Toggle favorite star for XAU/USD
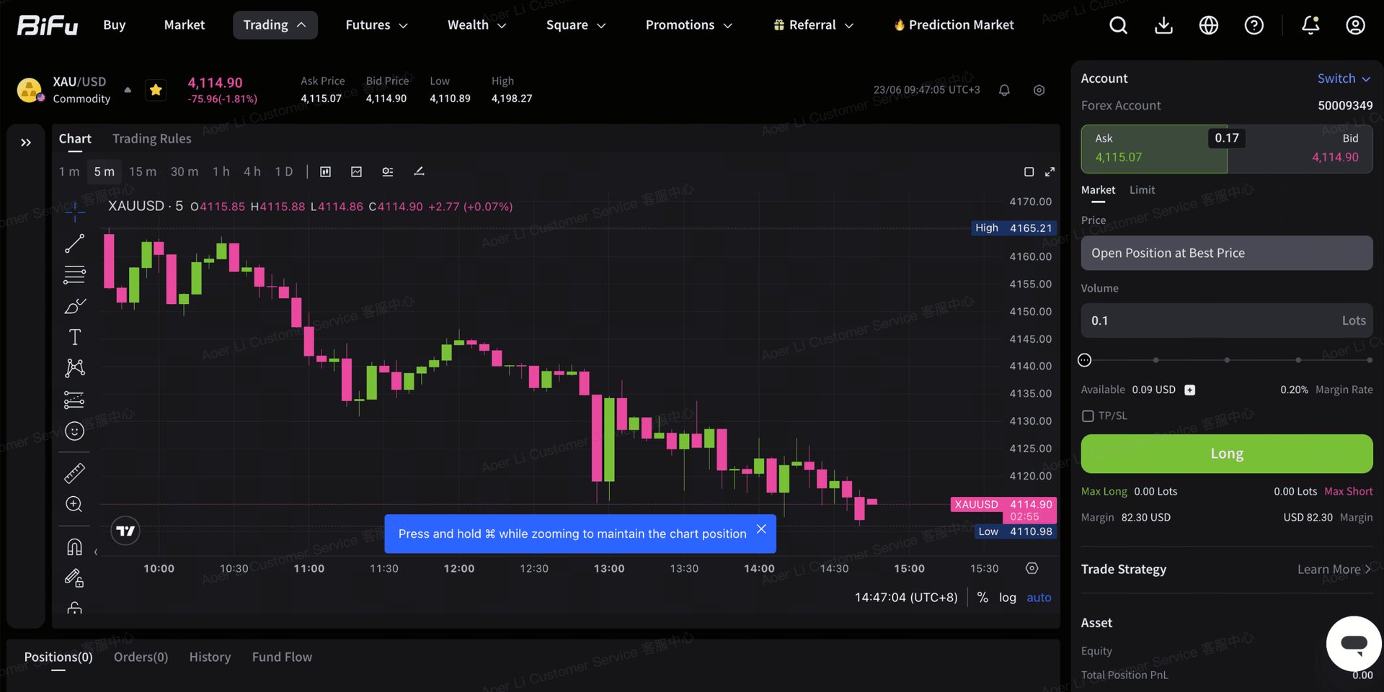 tap(156, 90)
